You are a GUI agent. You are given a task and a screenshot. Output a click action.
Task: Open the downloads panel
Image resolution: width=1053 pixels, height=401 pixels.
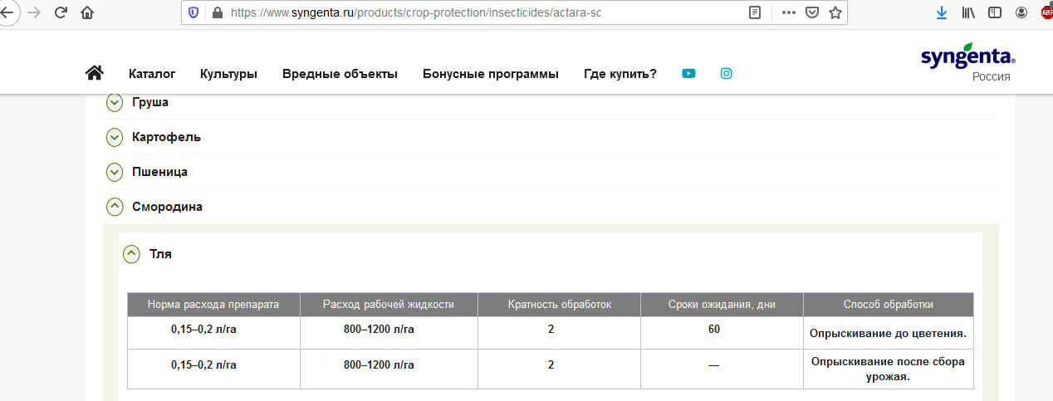click(x=942, y=12)
